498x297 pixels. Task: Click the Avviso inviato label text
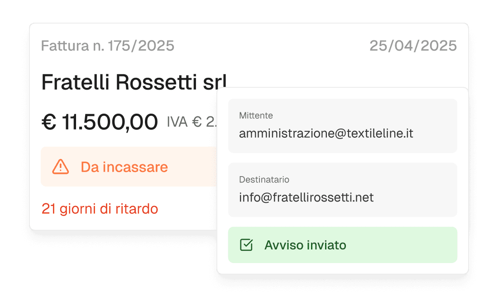pyautogui.click(x=305, y=245)
